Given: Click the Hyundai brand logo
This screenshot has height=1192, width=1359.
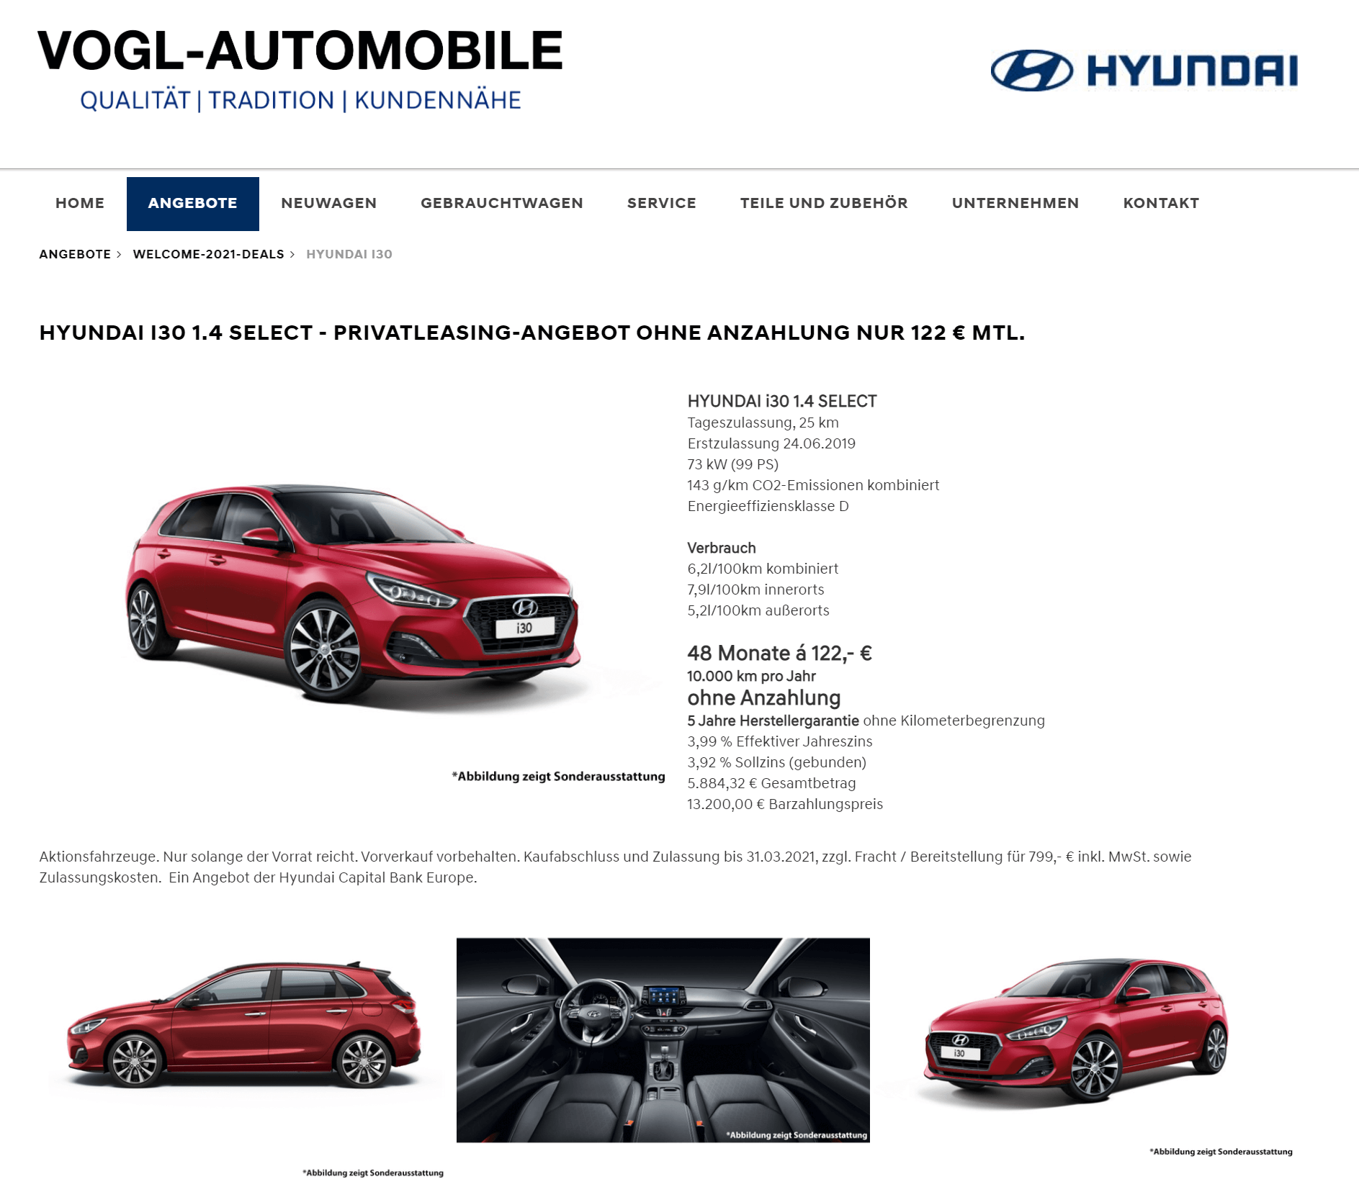Looking at the screenshot, I should pyautogui.click(x=1144, y=71).
